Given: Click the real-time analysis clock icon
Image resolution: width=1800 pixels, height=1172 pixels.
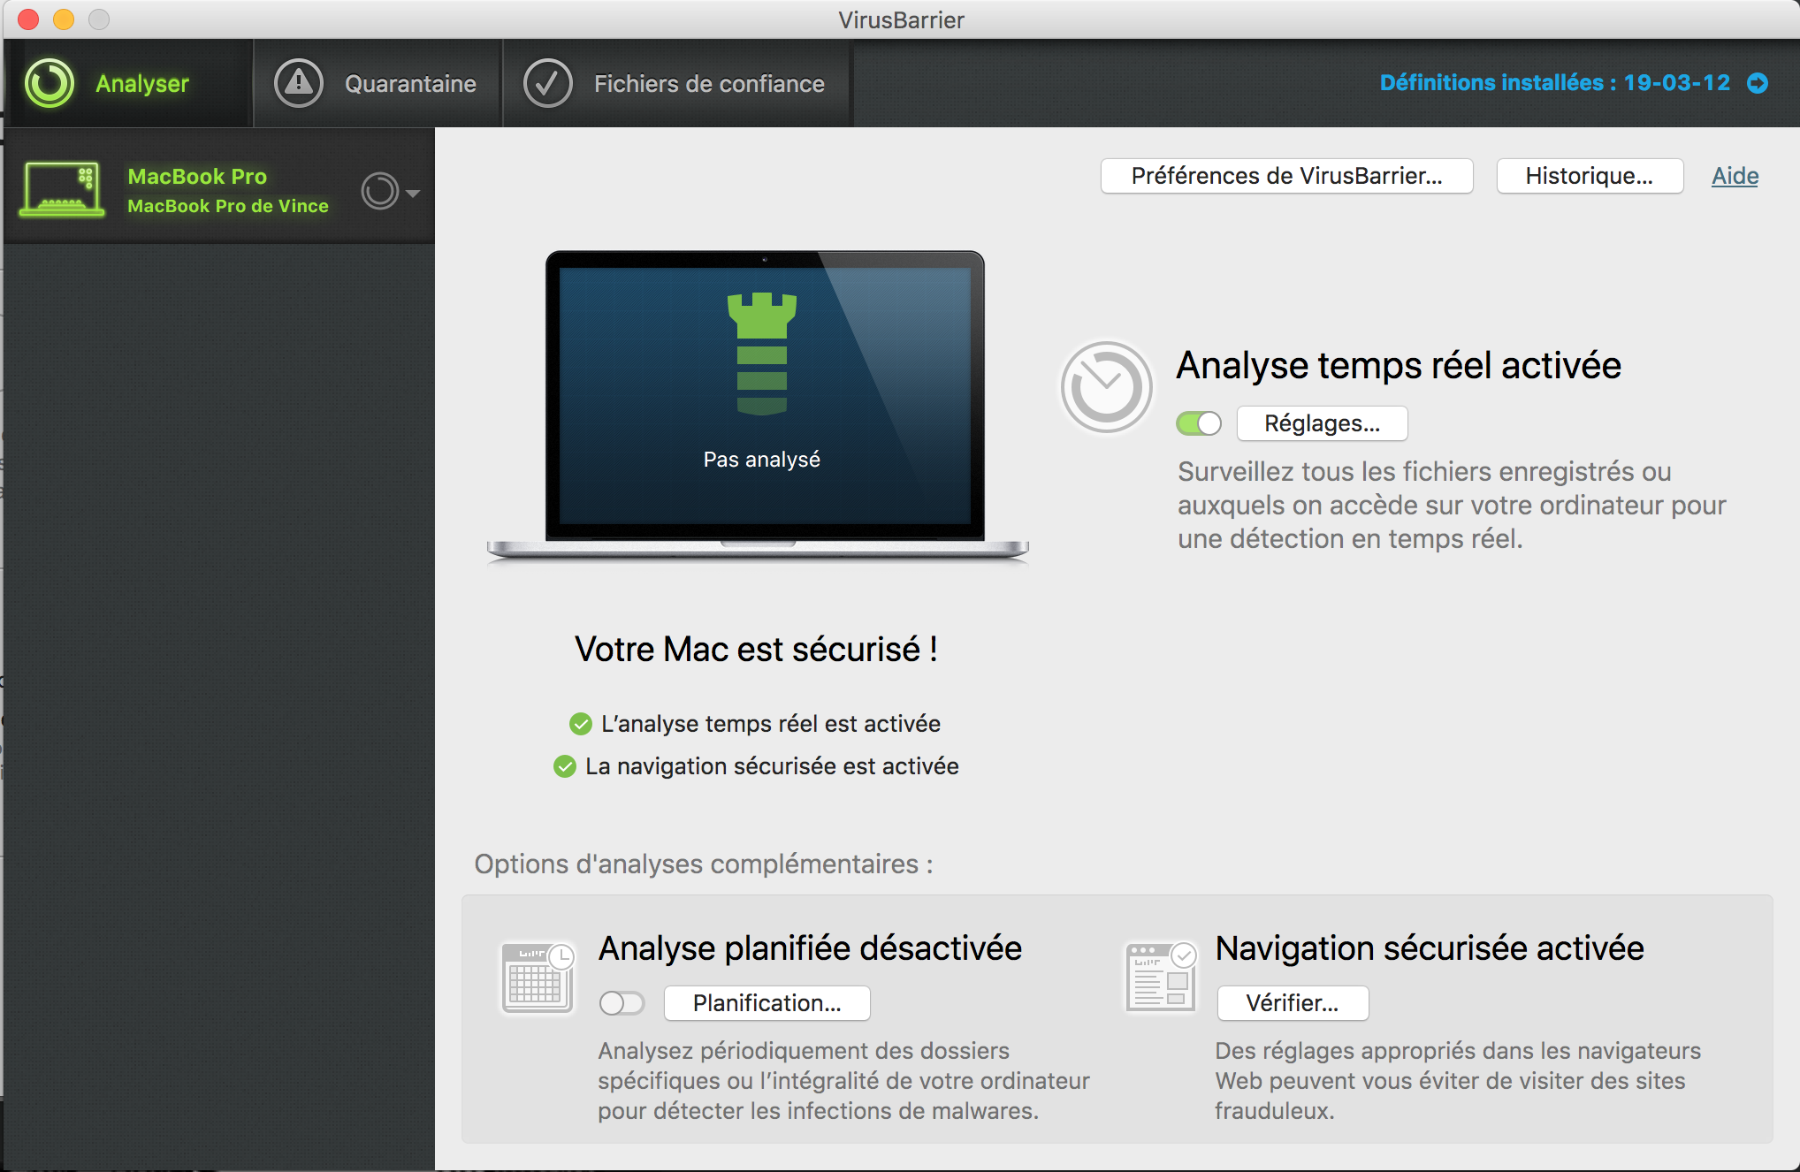Looking at the screenshot, I should click(x=1106, y=387).
